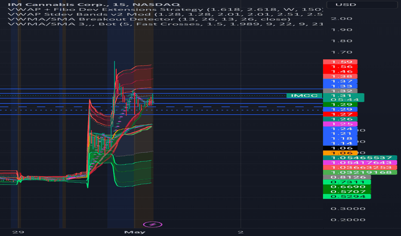Click the 1.59 red price label
401x236 pixels.
click(x=340, y=62)
